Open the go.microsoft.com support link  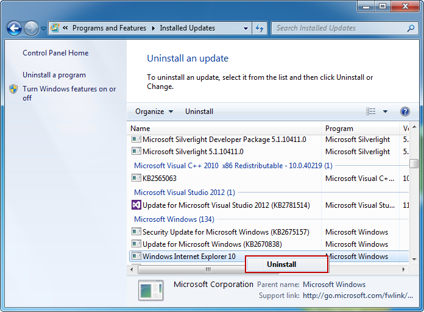coord(358,295)
